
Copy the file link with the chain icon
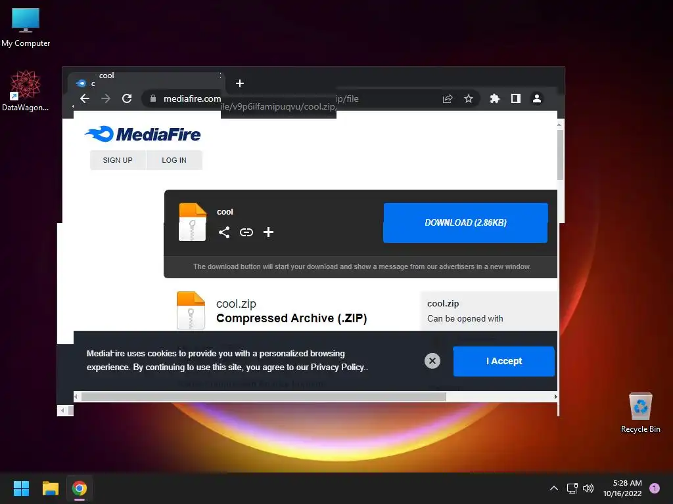[x=246, y=232]
